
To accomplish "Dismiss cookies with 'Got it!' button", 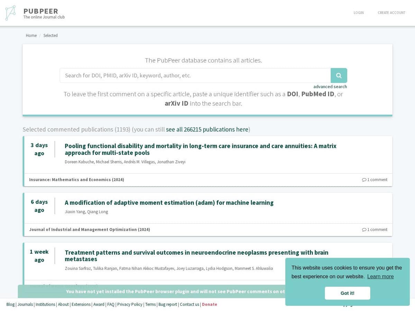I will coord(347,293).
